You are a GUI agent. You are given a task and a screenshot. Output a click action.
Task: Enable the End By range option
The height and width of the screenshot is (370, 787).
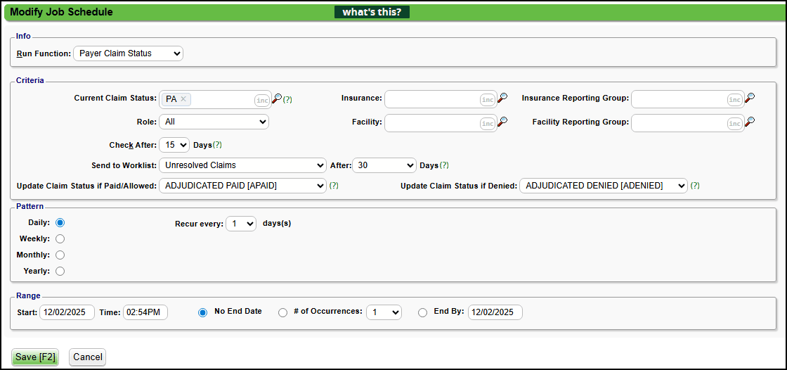[x=422, y=312]
